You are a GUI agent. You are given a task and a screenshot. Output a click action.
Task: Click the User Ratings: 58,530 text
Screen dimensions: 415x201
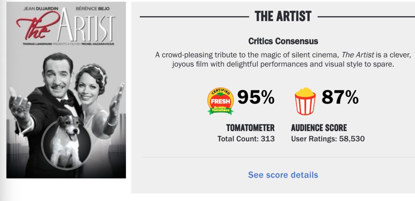(328, 139)
